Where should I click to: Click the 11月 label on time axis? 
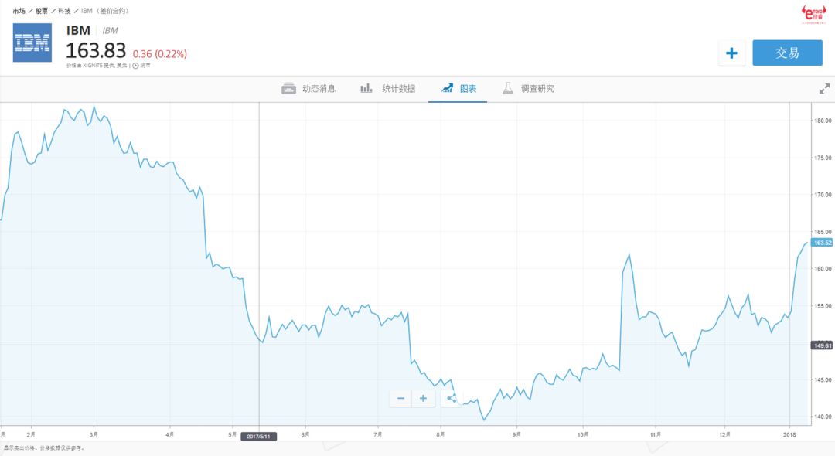[x=656, y=434]
